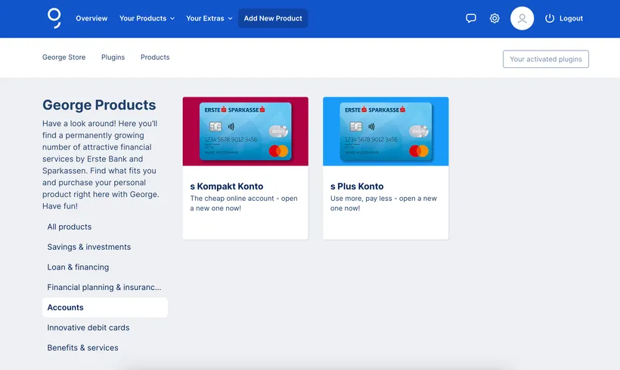Open the s Plus Konto card image
The width and height of the screenshot is (620, 370).
(386, 131)
